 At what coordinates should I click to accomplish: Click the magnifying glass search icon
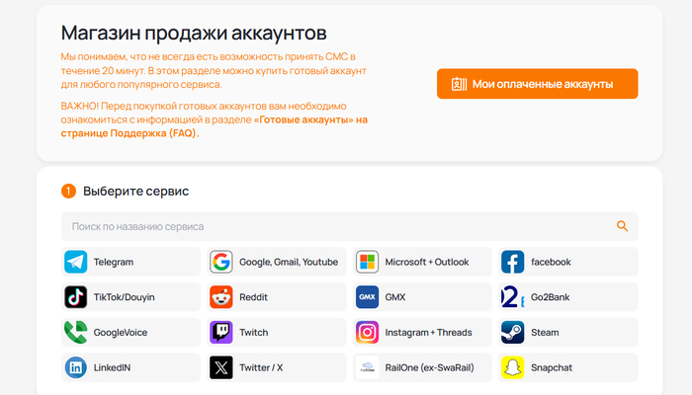[x=622, y=226]
